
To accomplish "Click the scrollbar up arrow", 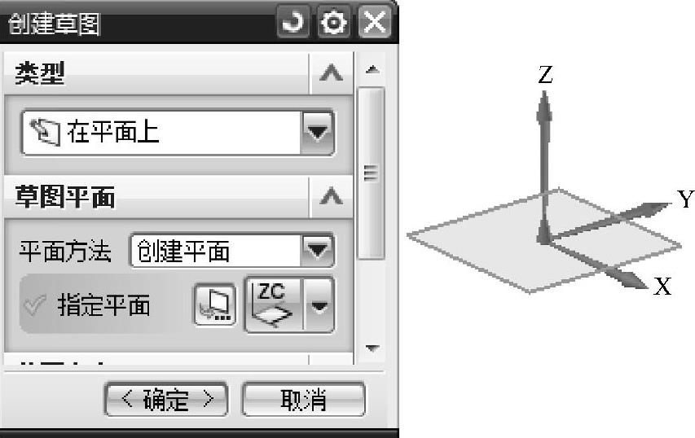I will 372,69.
